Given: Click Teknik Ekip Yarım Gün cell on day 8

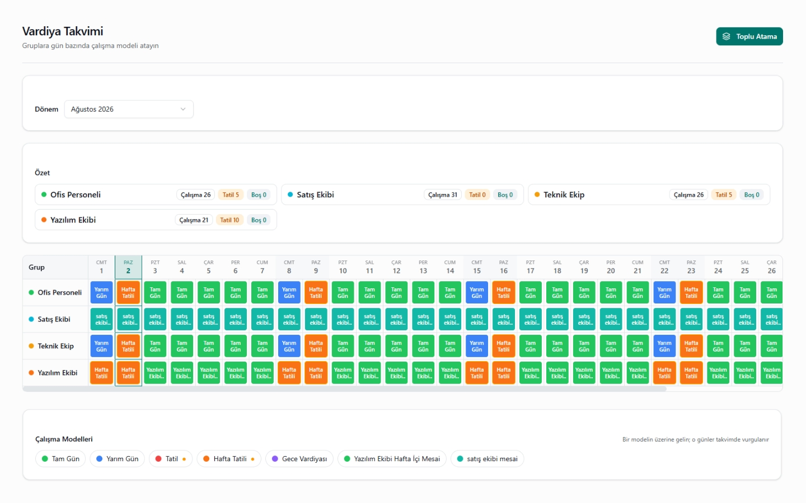Looking at the screenshot, I should (289, 346).
